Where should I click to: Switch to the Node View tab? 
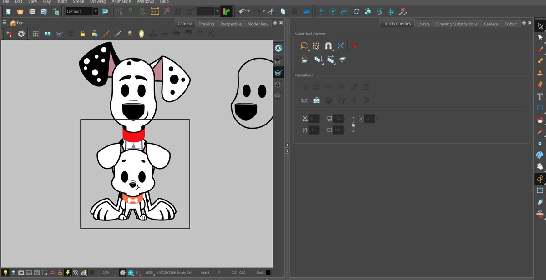click(x=258, y=24)
